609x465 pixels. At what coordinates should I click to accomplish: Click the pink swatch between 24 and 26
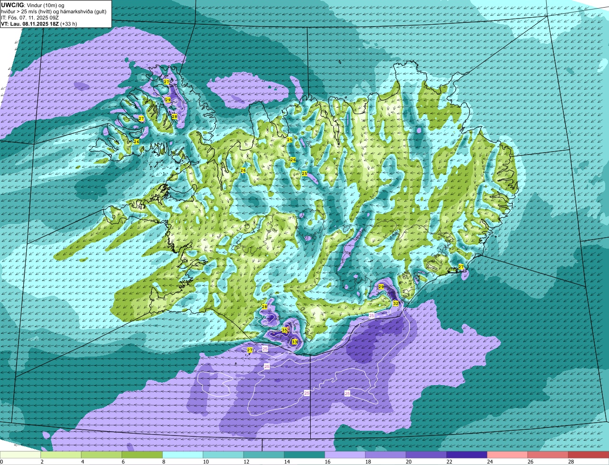[x=508, y=455]
